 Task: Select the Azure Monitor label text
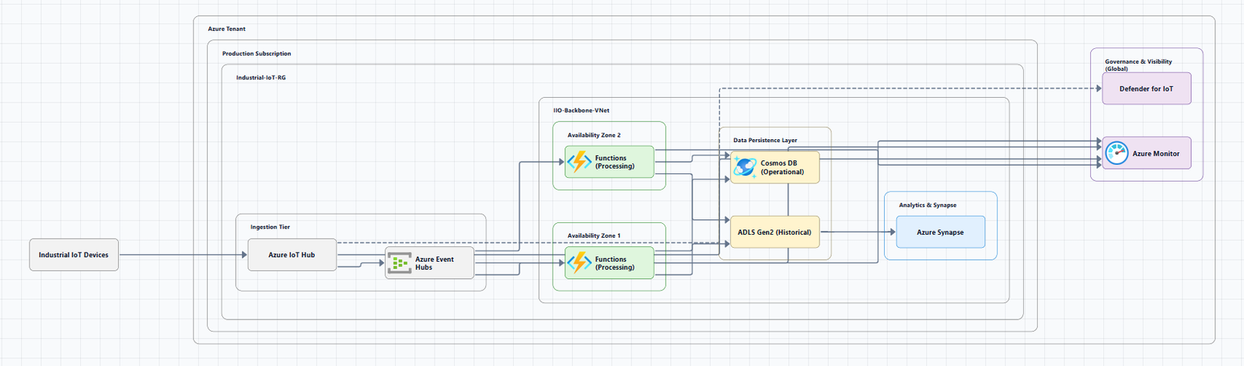tap(1156, 154)
